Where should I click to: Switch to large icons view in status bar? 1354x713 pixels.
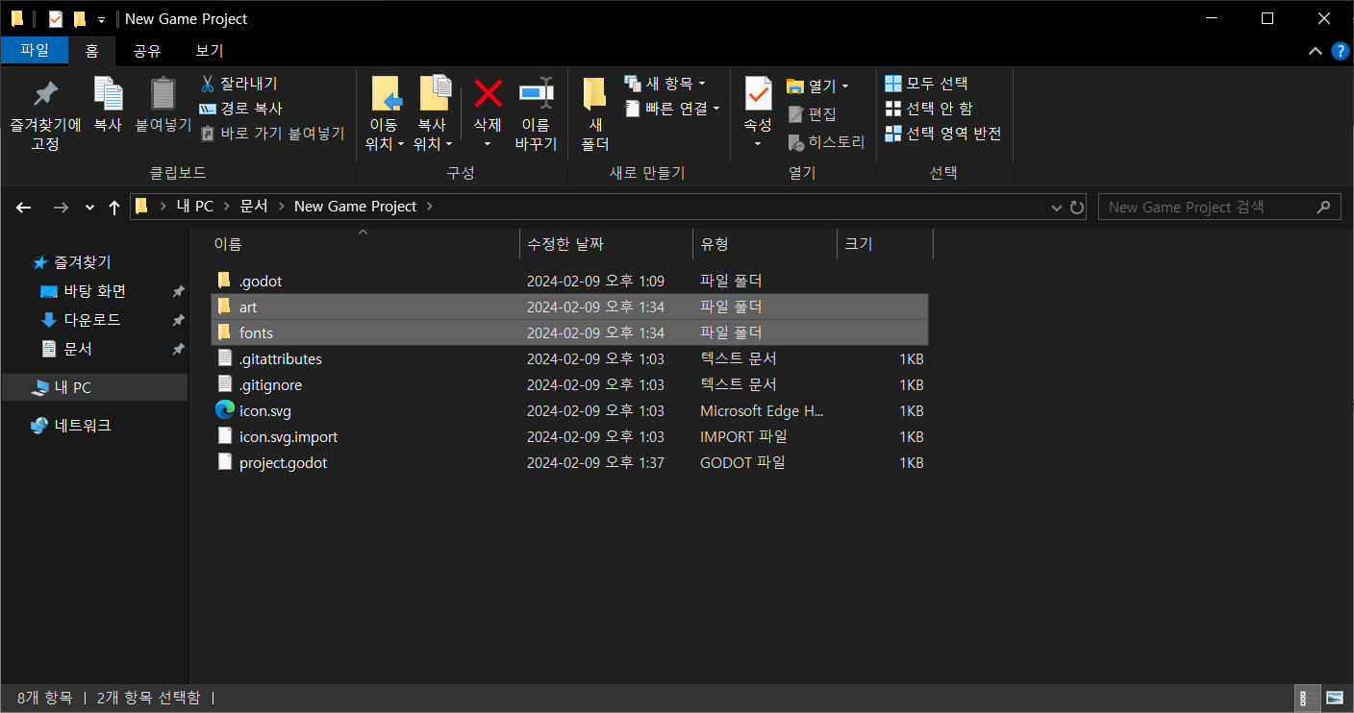coord(1335,698)
